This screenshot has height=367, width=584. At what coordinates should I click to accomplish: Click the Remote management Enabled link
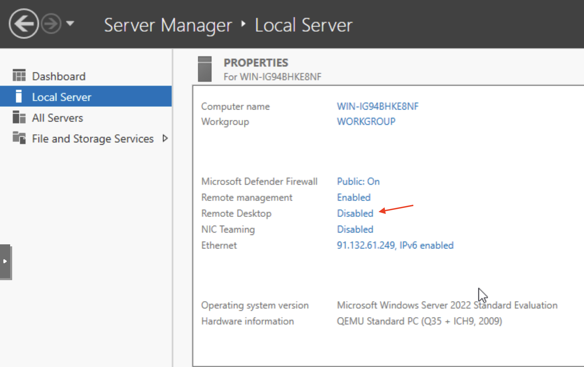[x=354, y=197]
